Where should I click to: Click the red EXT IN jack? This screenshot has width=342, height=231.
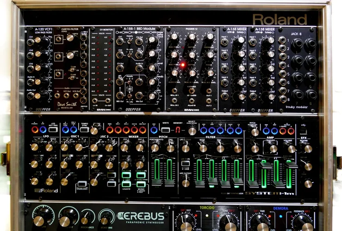tap(134, 130)
